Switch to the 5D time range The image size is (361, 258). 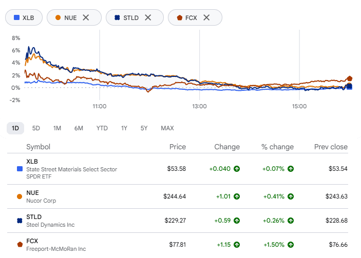click(36, 128)
